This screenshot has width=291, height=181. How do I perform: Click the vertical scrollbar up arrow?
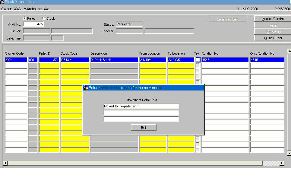(289, 51)
